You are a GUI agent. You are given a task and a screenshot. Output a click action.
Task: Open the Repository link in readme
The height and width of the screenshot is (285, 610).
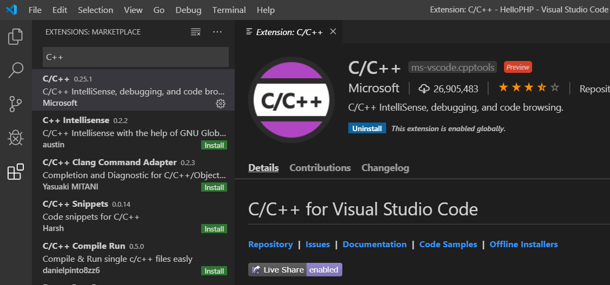click(270, 244)
